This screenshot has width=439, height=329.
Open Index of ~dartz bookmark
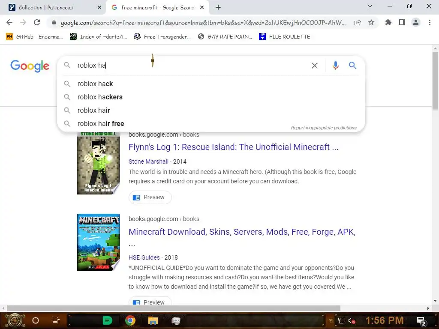[x=98, y=37]
